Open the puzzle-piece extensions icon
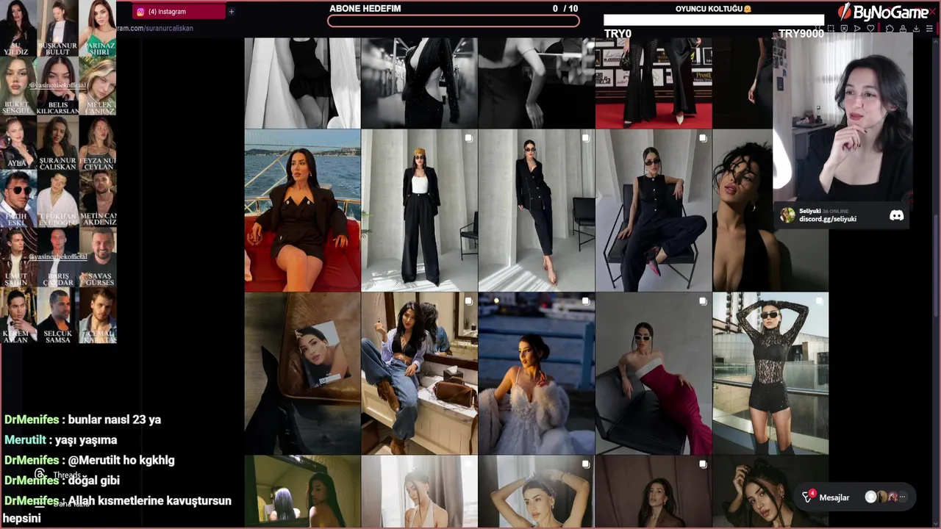The height and width of the screenshot is (529, 941). tap(890, 29)
